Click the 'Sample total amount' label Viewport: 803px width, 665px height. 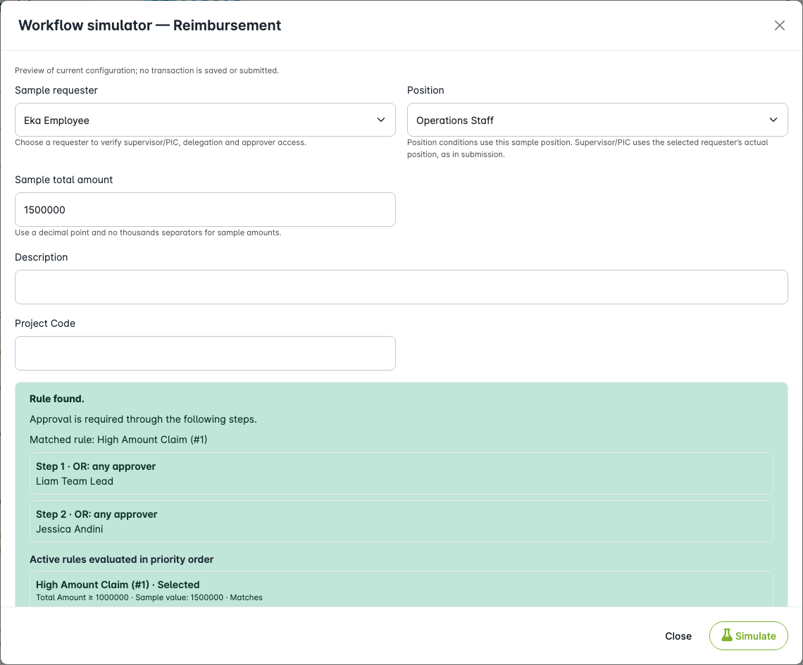tap(64, 180)
